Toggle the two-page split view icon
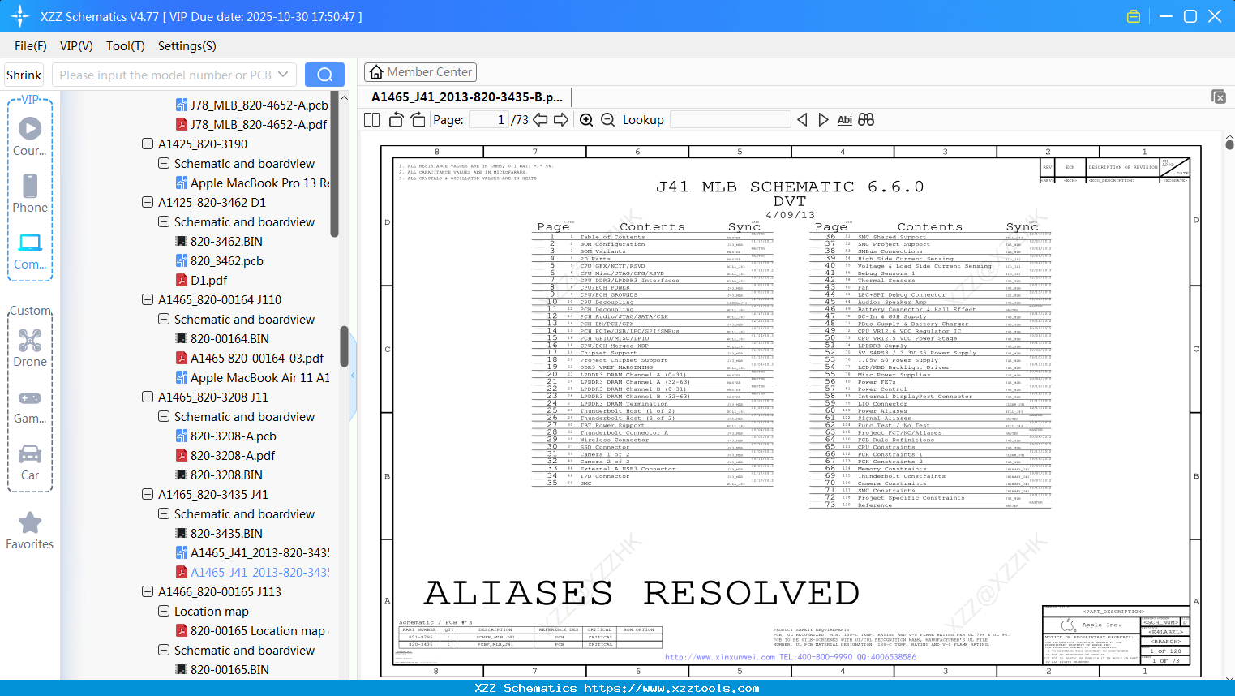Viewport: 1235px width, 696px height. [371, 120]
